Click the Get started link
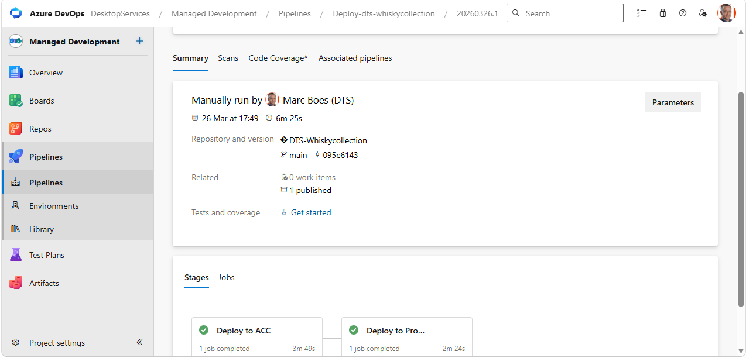This screenshot has height=358, width=746. click(311, 212)
